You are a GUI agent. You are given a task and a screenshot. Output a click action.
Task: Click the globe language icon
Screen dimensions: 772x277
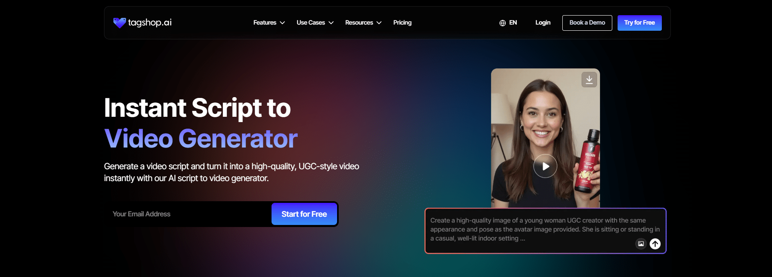point(503,23)
